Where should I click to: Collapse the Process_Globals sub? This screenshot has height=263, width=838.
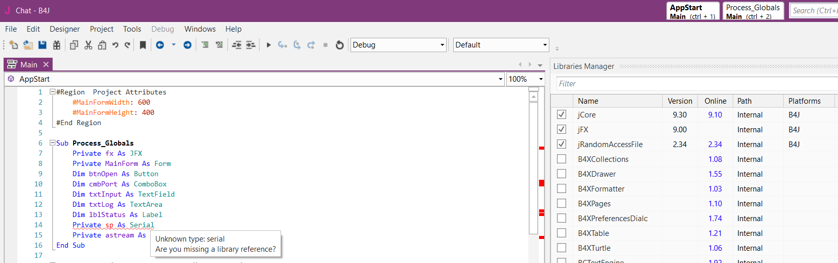point(52,143)
